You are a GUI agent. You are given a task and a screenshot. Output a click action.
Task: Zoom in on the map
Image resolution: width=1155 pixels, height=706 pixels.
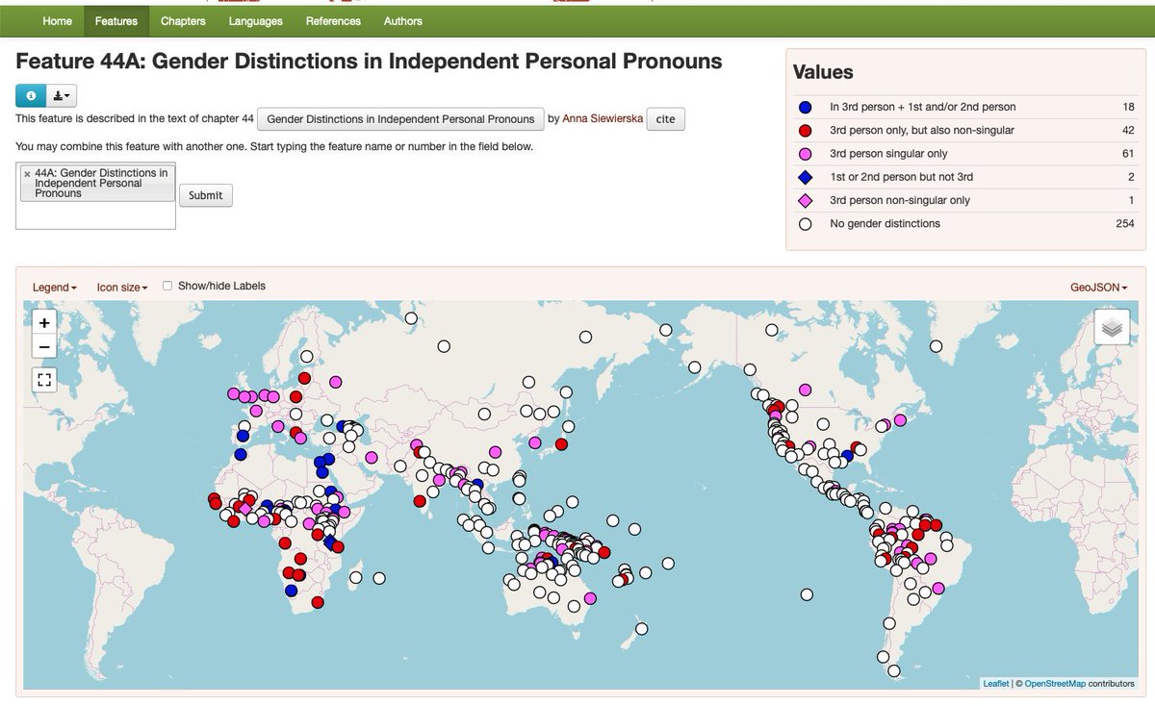tap(44, 321)
